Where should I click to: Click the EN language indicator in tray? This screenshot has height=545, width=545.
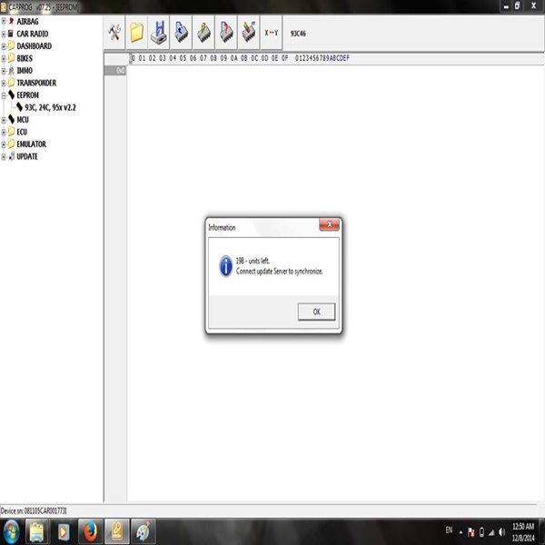coord(449,530)
